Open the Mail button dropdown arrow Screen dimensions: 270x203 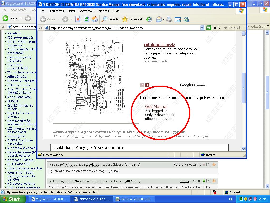163,19
